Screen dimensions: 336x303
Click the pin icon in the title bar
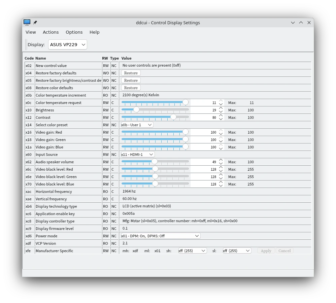coord(35,22)
